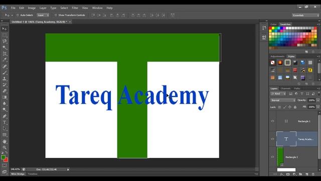Open the File menu
The height and width of the screenshot is (181, 321).
point(13,8)
